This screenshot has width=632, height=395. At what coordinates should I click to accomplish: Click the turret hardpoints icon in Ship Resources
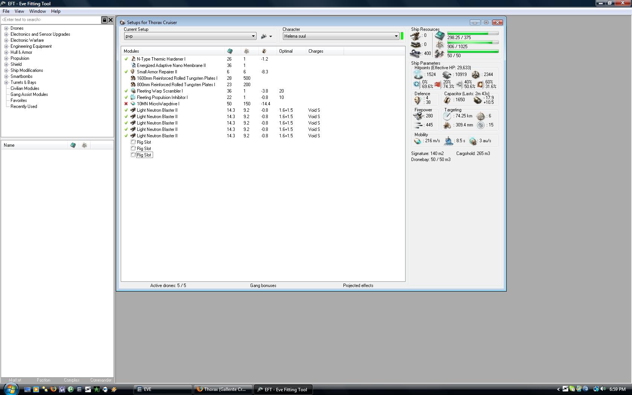(x=415, y=36)
